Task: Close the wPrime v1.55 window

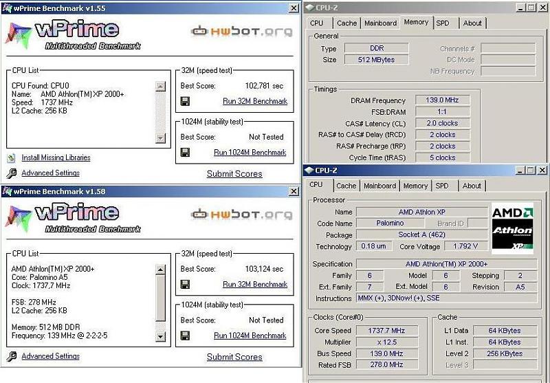Action: pyautogui.click(x=294, y=8)
